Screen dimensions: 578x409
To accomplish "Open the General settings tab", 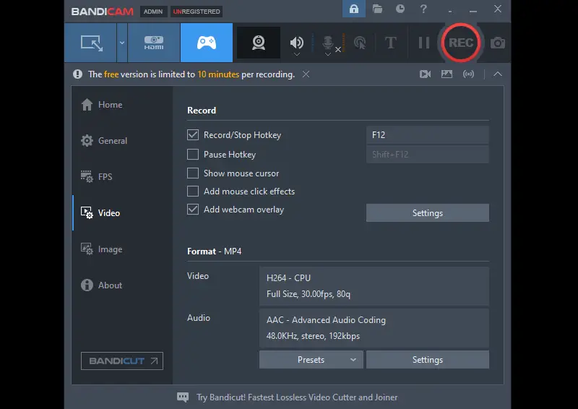I will click(104, 140).
